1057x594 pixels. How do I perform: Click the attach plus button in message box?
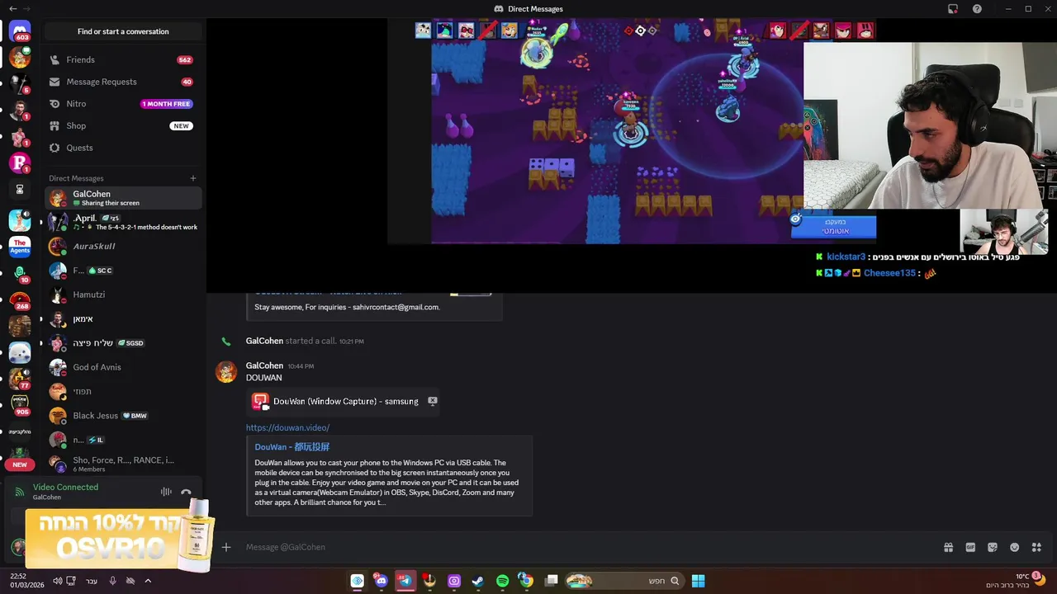[225, 547]
